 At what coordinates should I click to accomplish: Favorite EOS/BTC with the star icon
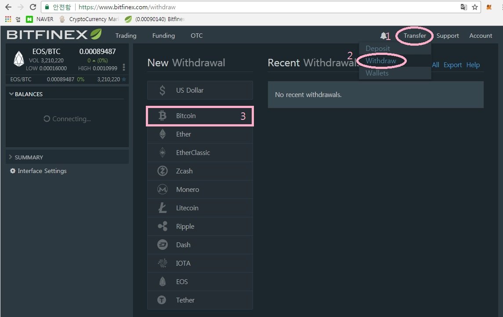tap(124, 79)
